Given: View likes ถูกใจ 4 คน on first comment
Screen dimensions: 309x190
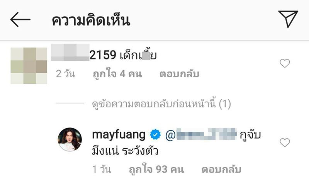Looking at the screenshot, I should tap(117, 74).
